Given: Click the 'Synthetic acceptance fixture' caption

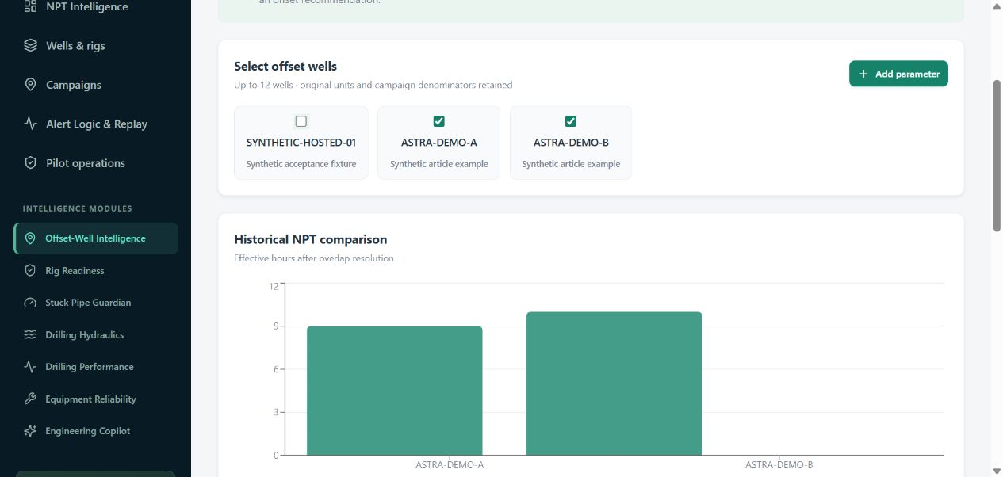Looking at the screenshot, I should point(301,164).
